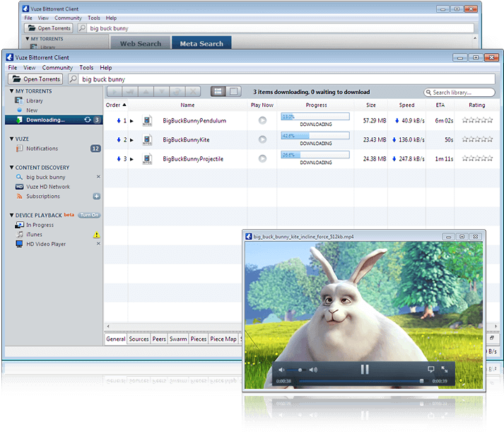This screenshot has width=504, height=432.
Task: Open the File menu in front window
Action: (x=13, y=67)
